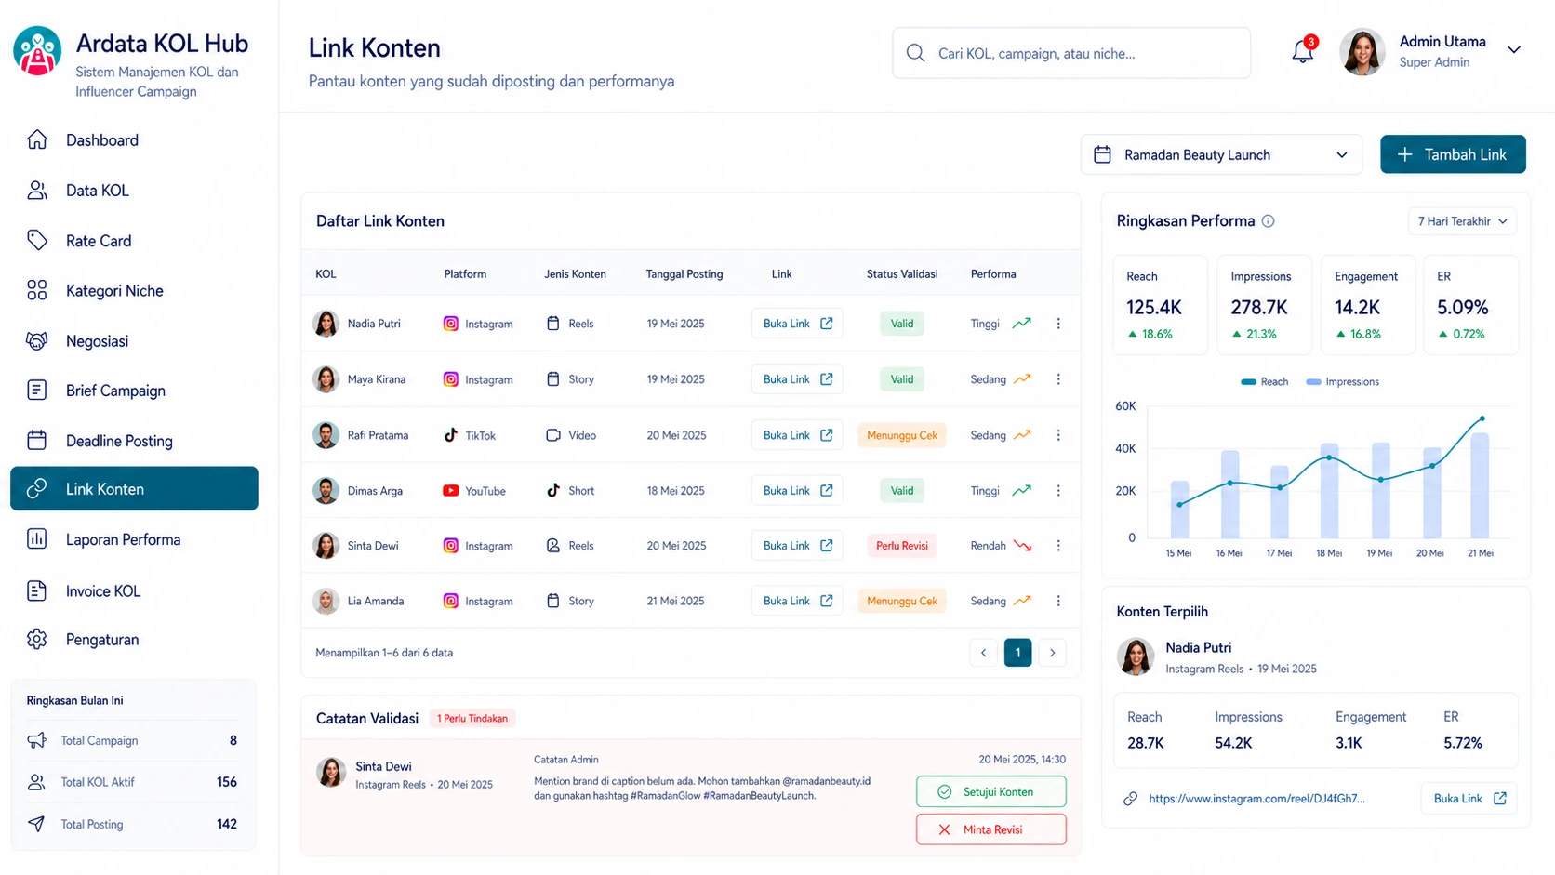Expand the Admin Utama profile chevron
Viewport: 1555px width, 875px height.
pyautogui.click(x=1514, y=50)
